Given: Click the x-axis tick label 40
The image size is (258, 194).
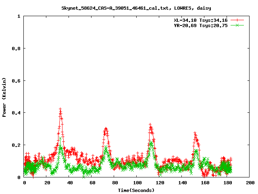Looking at the screenshot, I should [x=70, y=183].
